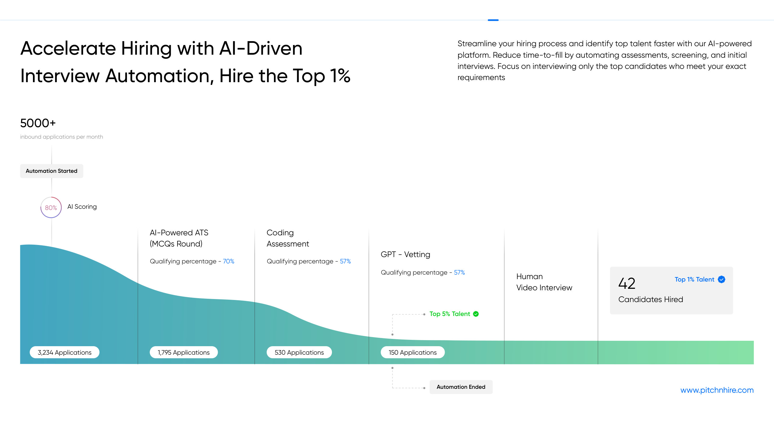The image size is (774, 435).
Task: Click the 70% qualifying percentage value
Action: [229, 261]
